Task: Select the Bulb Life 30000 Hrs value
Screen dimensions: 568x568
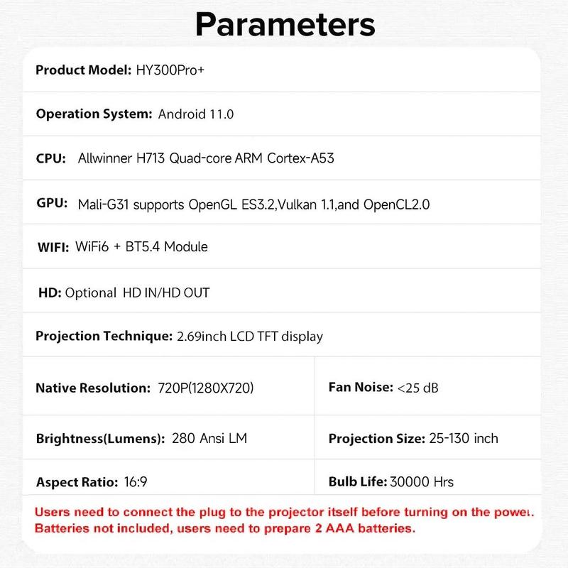Action: [x=421, y=482]
